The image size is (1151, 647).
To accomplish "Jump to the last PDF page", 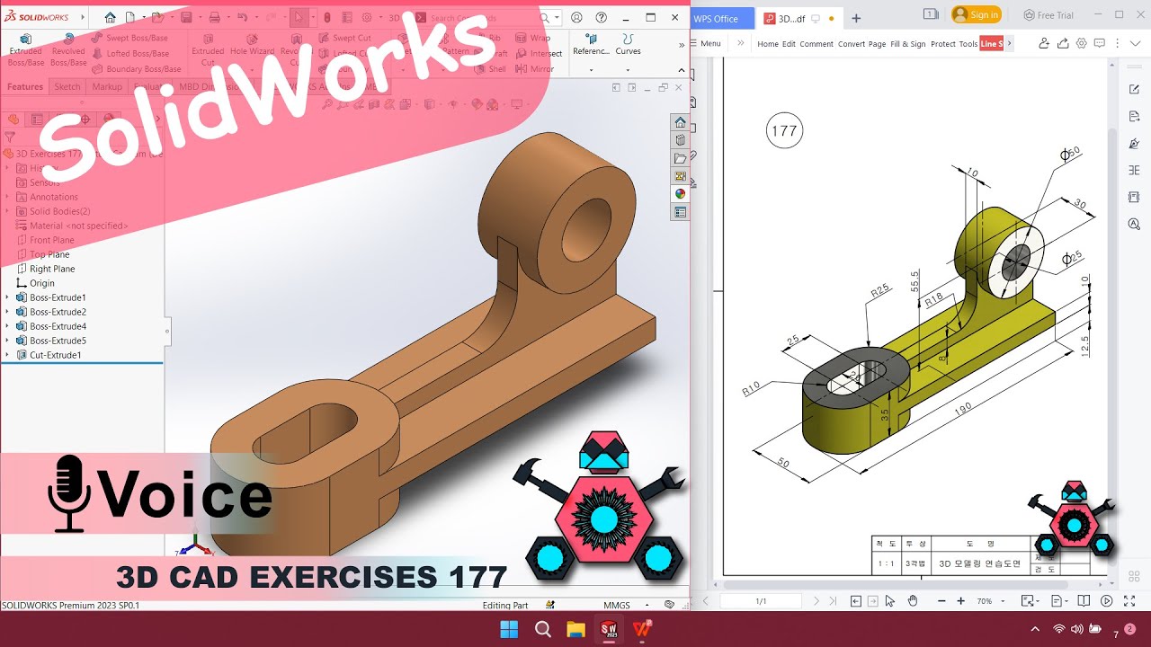I will tap(831, 601).
